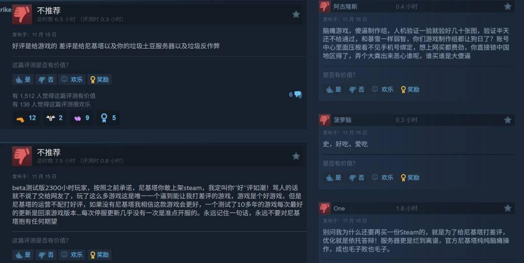Vote 是 on the first review
Viewport: 524px width, 263px height.
coord(23,80)
